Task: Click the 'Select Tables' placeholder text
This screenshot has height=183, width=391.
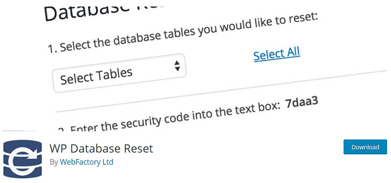Action: [96, 76]
